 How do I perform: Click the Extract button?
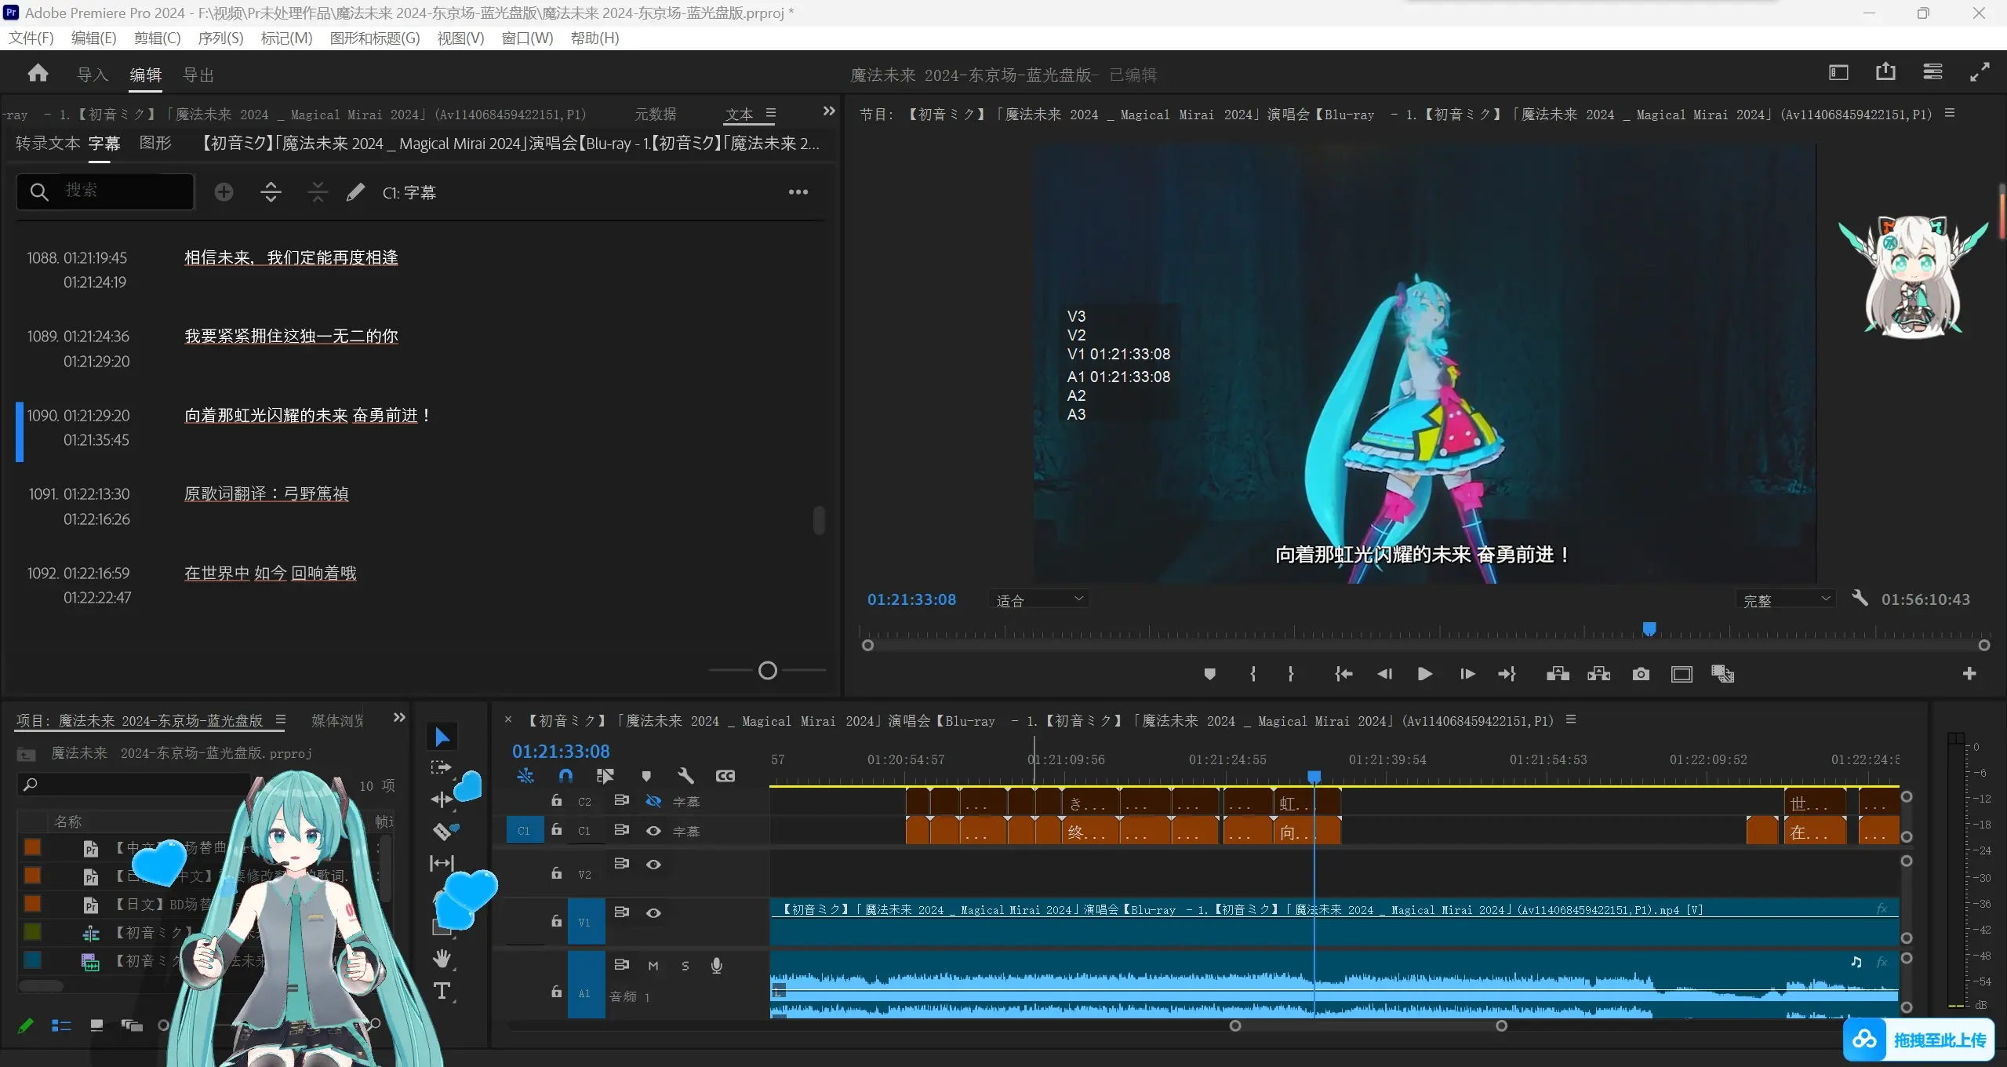click(x=1598, y=674)
